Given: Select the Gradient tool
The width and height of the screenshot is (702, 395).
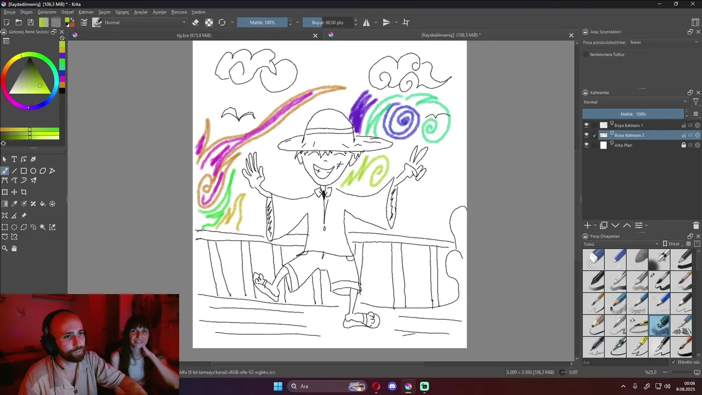Looking at the screenshot, I should (x=5, y=204).
